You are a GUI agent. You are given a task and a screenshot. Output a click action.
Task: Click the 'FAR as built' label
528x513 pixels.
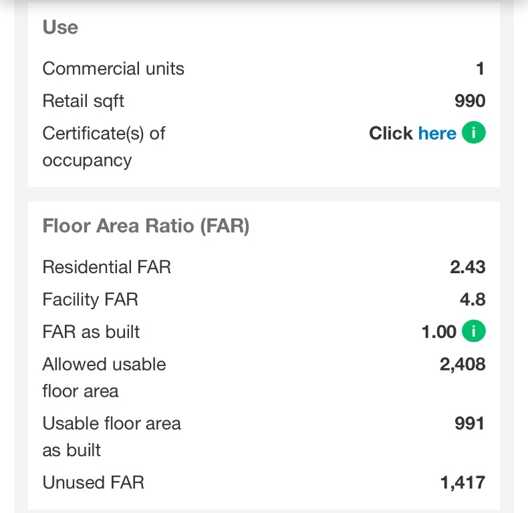tap(92, 331)
